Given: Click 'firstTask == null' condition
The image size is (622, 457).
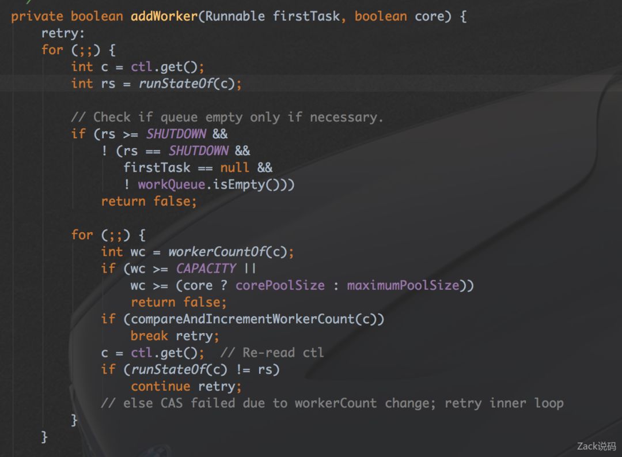Looking at the screenshot, I should click(x=187, y=168).
